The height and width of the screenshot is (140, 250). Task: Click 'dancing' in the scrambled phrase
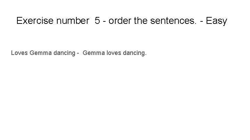tap(65, 53)
